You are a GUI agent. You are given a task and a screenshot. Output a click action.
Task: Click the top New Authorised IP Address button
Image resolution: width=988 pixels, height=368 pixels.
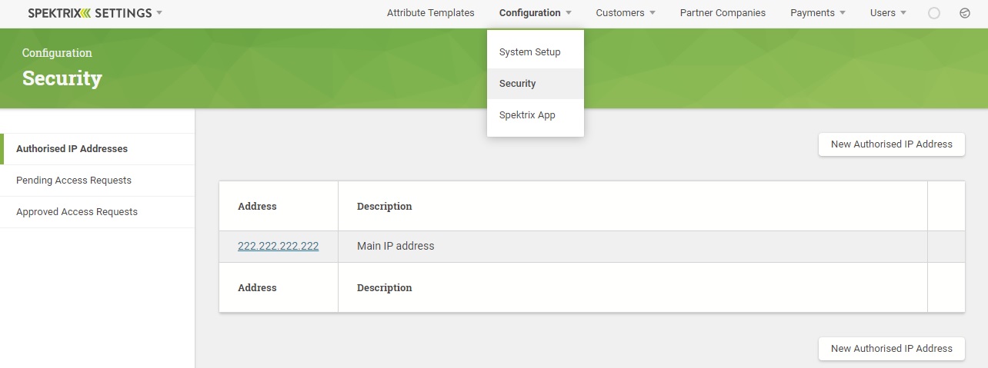(x=891, y=144)
